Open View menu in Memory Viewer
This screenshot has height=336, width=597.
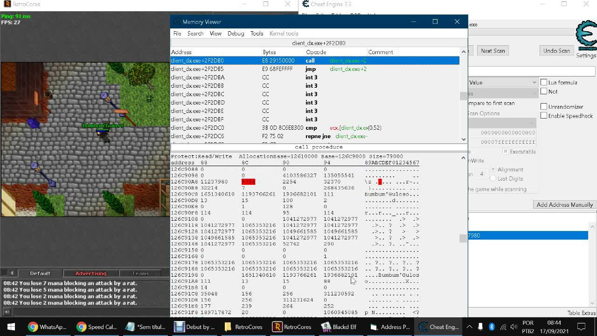pyautogui.click(x=215, y=34)
